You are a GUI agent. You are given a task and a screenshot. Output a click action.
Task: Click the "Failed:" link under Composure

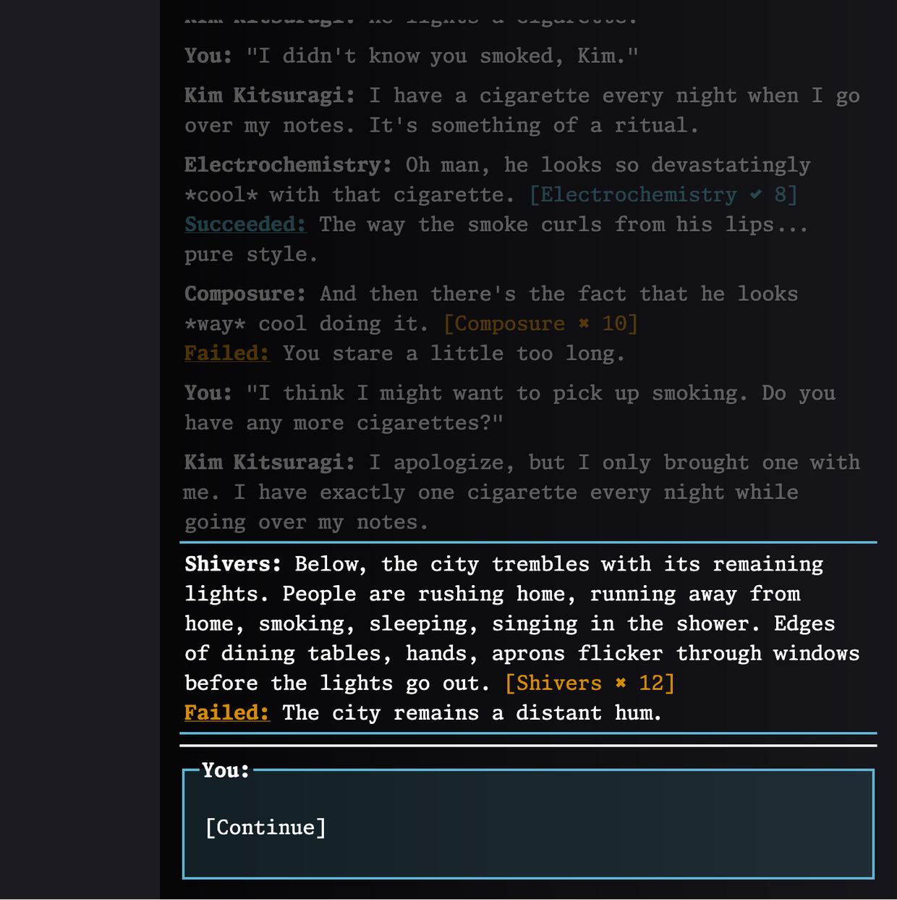tap(226, 353)
